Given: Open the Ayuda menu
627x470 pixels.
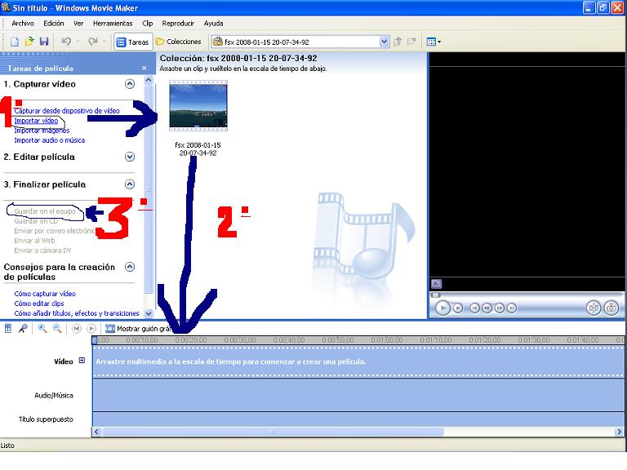Looking at the screenshot, I should (214, 23).
